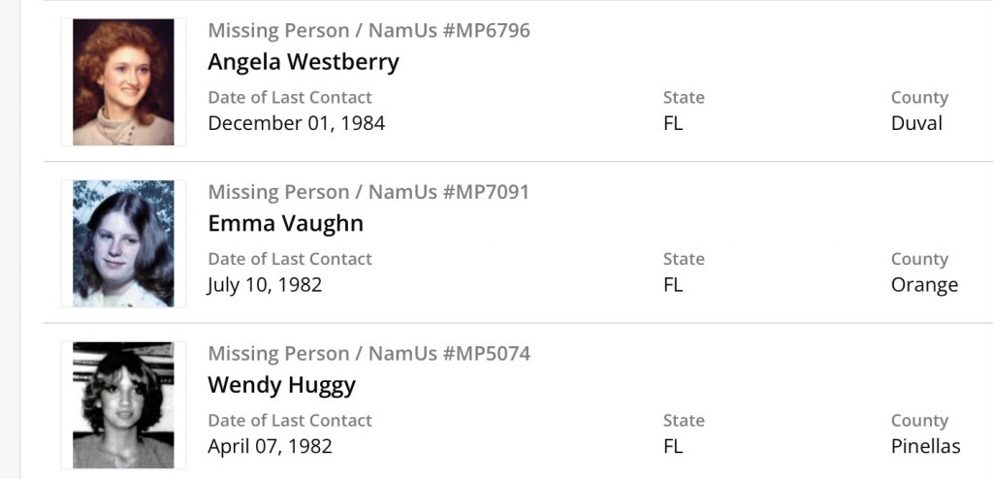Click the FL state in Angela Westberry's row
The image size is (993, 479).
(x=673, y=123)
